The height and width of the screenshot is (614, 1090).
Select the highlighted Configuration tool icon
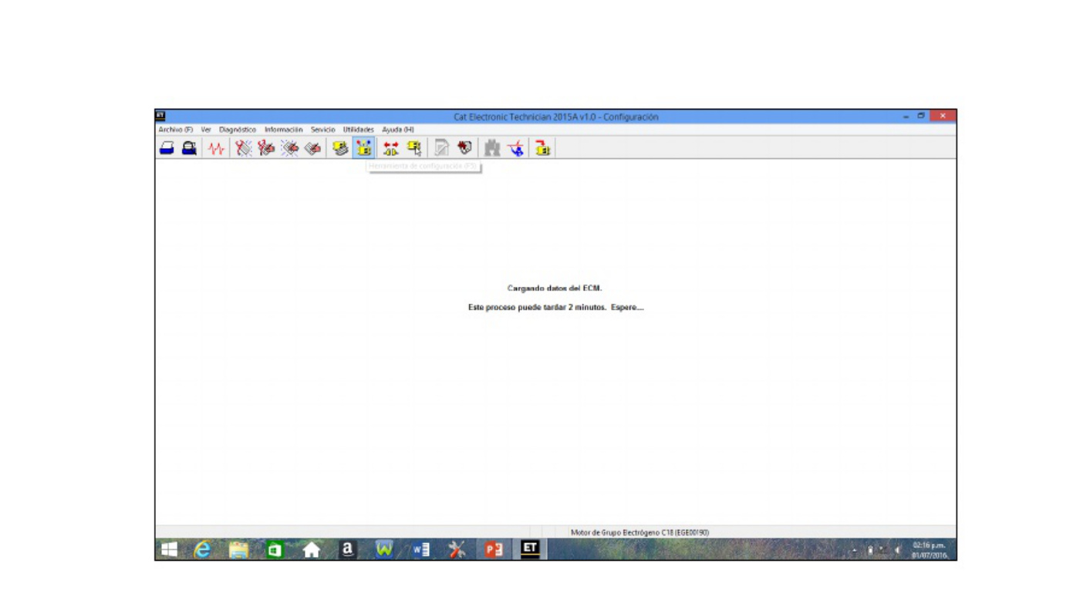point(363,148)
